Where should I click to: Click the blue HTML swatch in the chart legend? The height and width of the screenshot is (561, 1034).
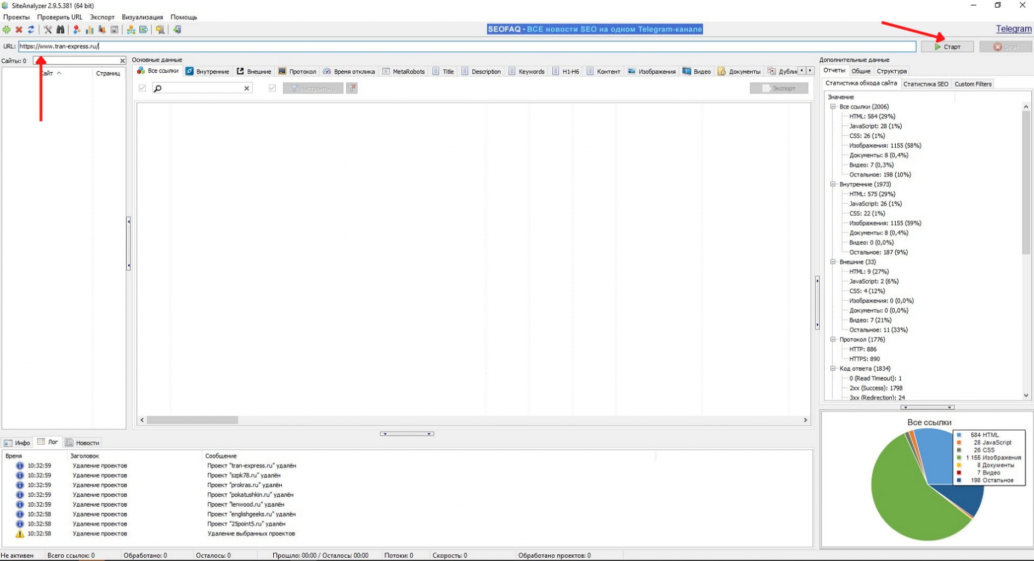pyautogui.click(x=959, y=435)
